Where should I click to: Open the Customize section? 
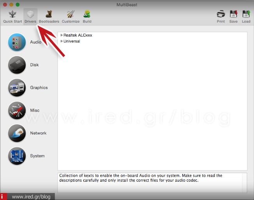pos(71,17)
